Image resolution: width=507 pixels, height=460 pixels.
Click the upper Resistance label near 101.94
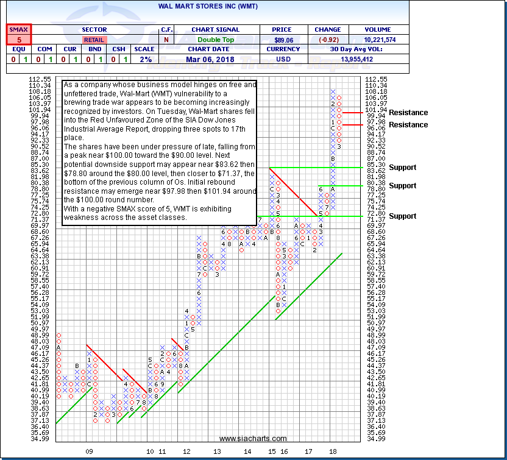408,113
